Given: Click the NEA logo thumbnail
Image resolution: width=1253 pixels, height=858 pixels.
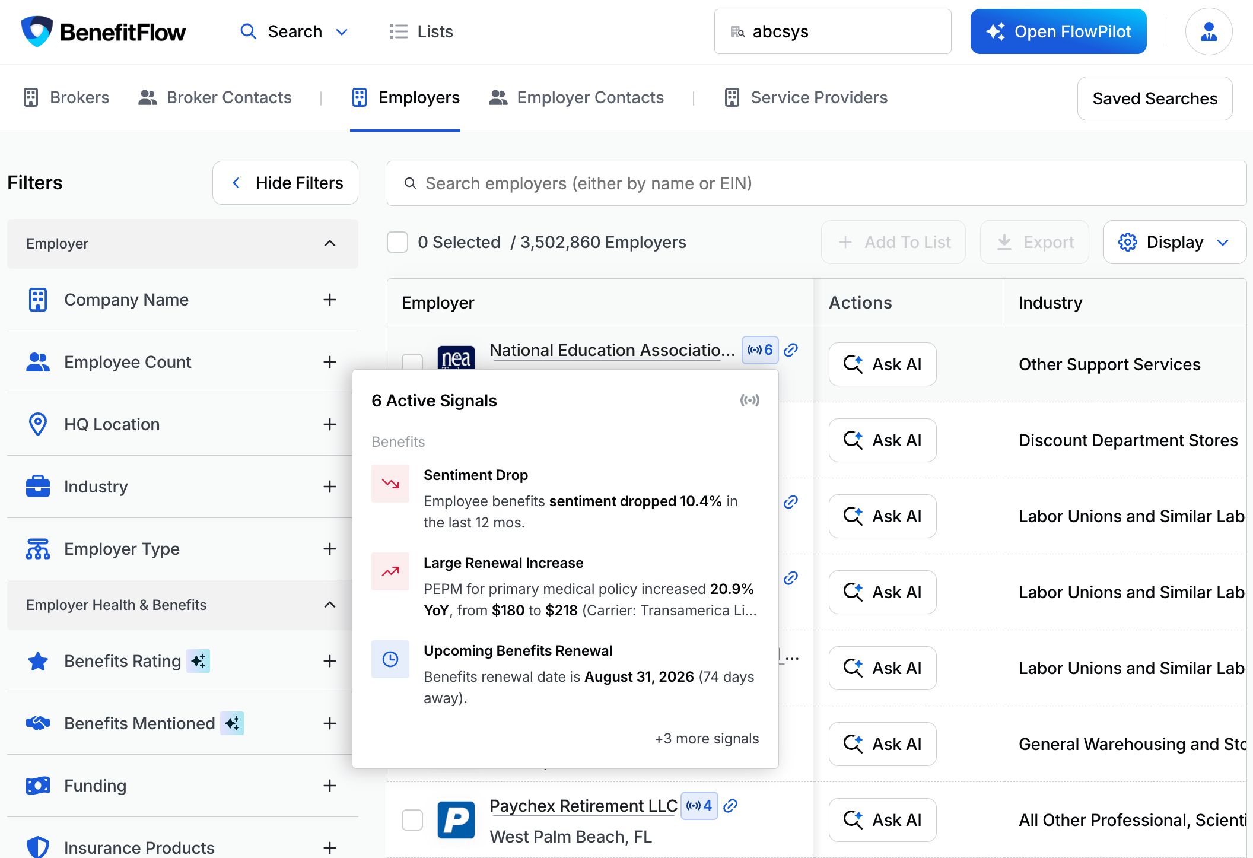Looking at the screenshot, I should [456, 357].
